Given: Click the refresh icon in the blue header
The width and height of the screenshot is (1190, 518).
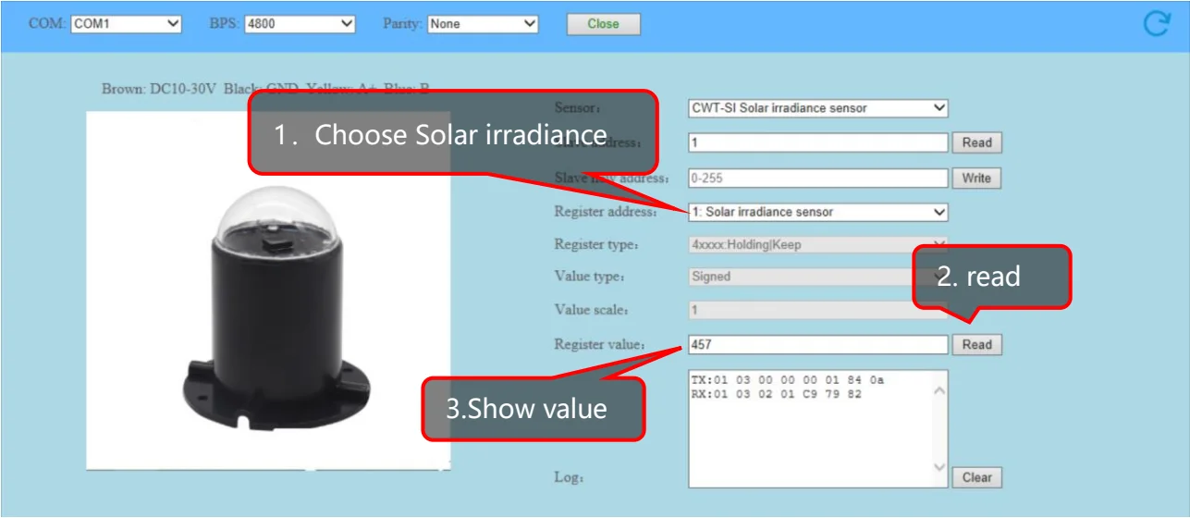Looking at the screenshot, I should point(1156,24).
